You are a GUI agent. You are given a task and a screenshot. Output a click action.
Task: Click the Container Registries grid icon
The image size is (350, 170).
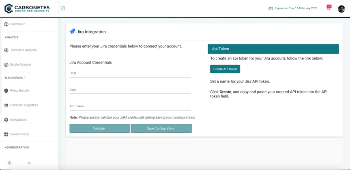click(x=6, y=105)
